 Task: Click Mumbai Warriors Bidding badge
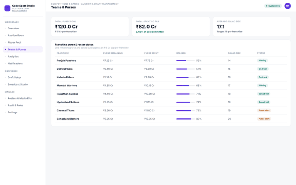point(262,86)
